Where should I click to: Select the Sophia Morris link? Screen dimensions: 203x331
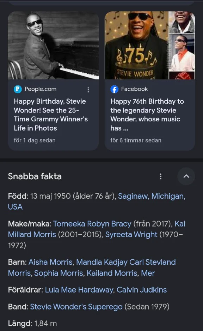(x=59, y=273)
